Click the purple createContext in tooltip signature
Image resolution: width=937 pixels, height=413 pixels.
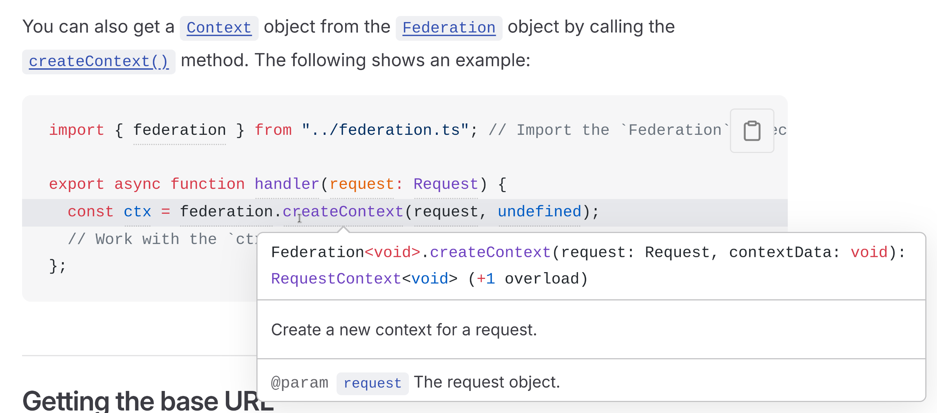[490, 253]
